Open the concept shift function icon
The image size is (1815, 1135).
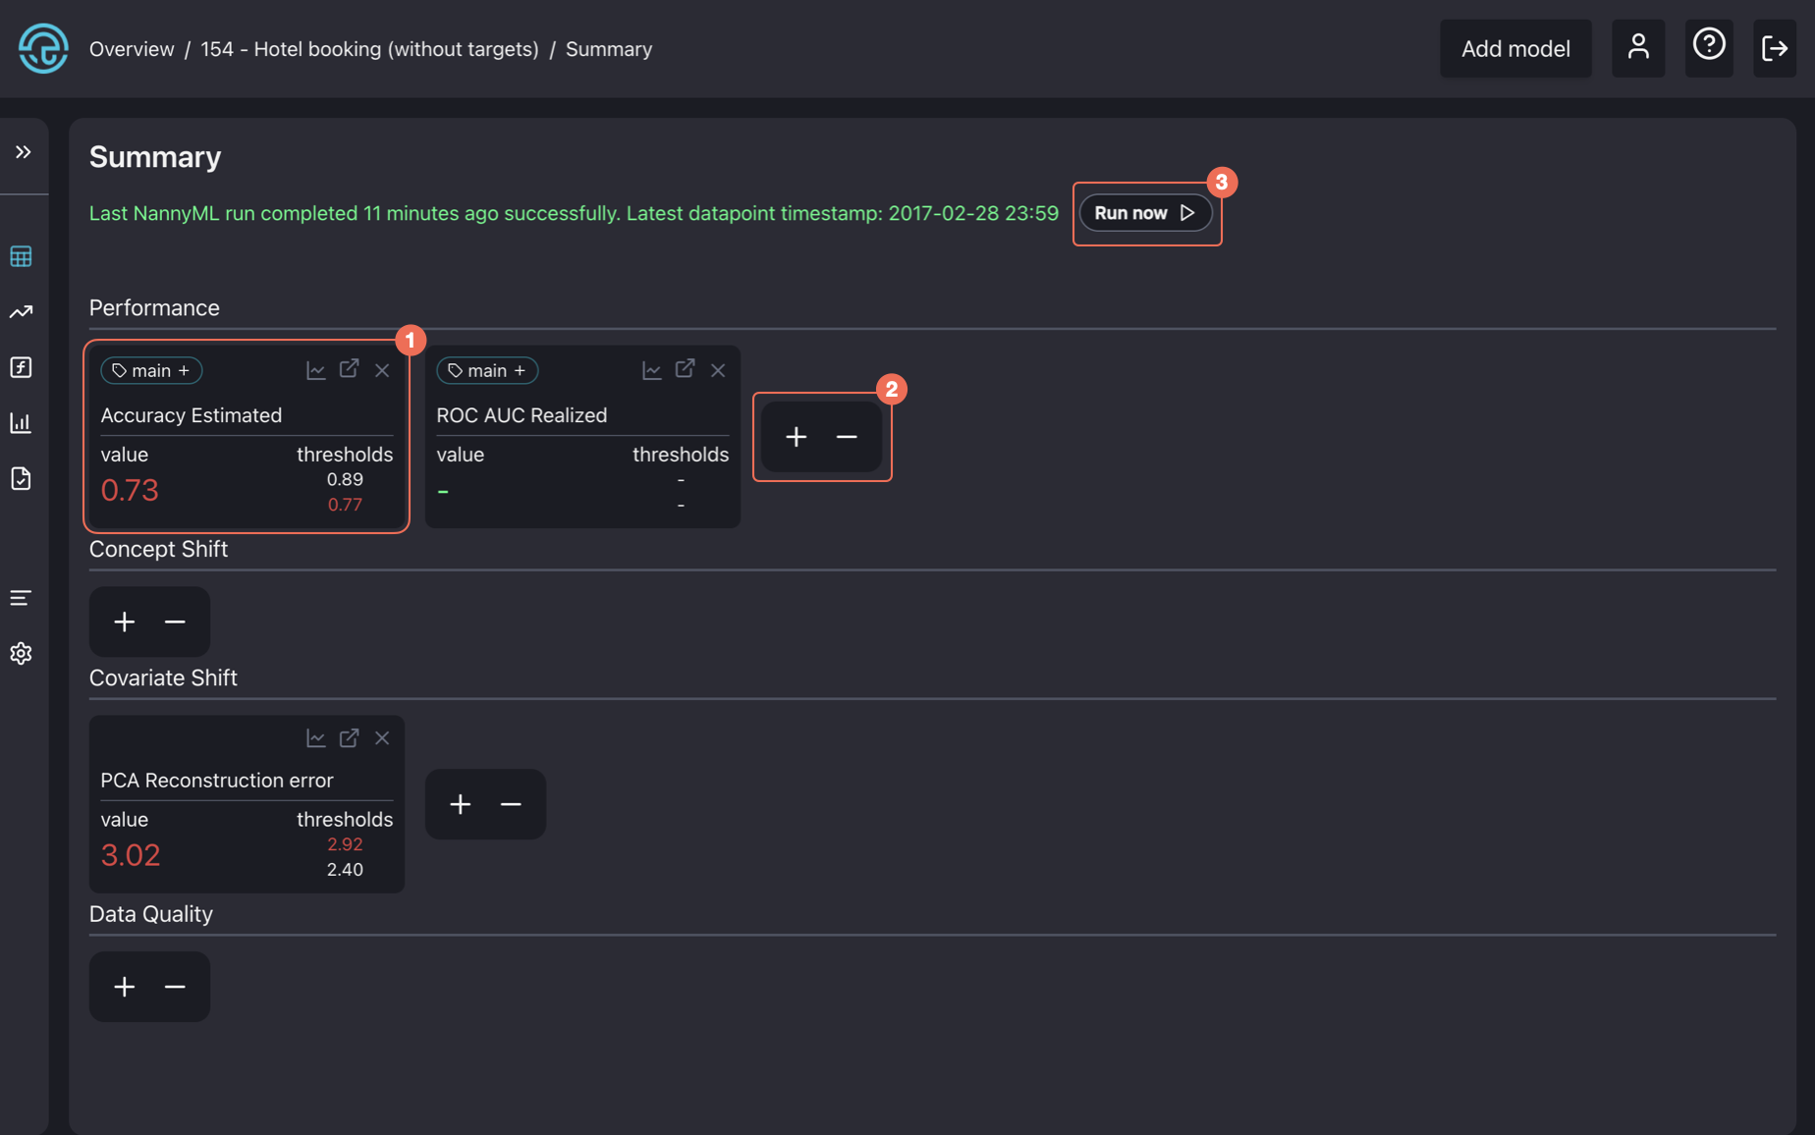click(x=21, y=367)
